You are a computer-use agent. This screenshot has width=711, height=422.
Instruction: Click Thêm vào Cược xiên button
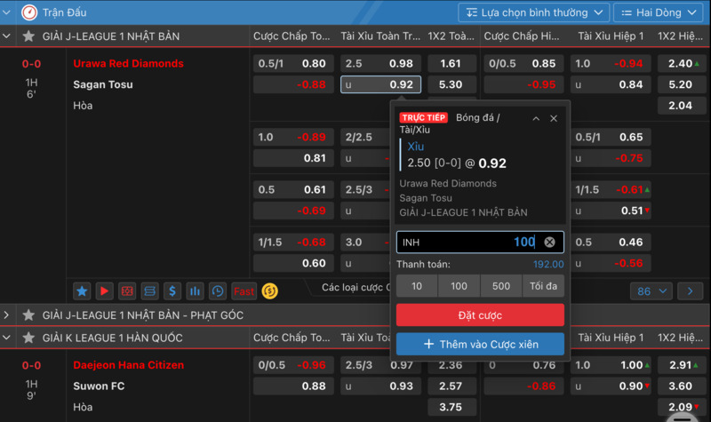(x=480, y=344)
